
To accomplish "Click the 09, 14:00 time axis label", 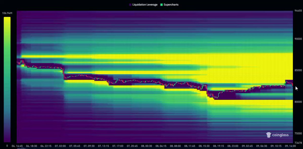I will pyautogui.click(x=290, y=146).
